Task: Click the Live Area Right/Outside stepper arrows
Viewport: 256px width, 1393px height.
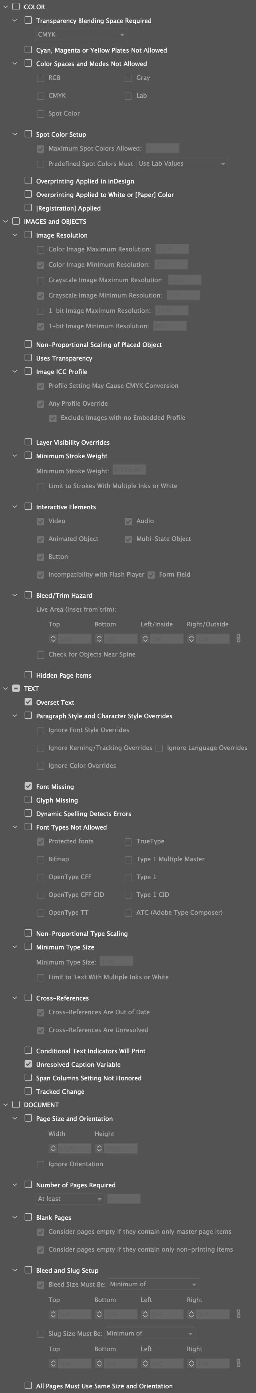Action: pyautogui.click(x=191, y=639)
